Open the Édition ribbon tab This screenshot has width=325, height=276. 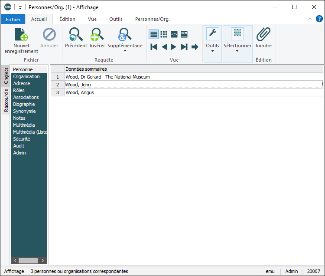(67, 19)
